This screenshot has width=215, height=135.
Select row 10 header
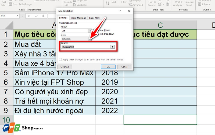point(6,120)
